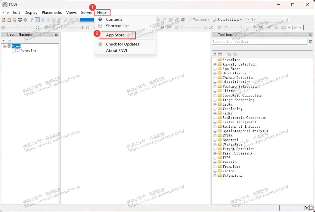315x212 pixels.
Task: Open the Data Manager clipboard icon
Action: click(9, 20)
